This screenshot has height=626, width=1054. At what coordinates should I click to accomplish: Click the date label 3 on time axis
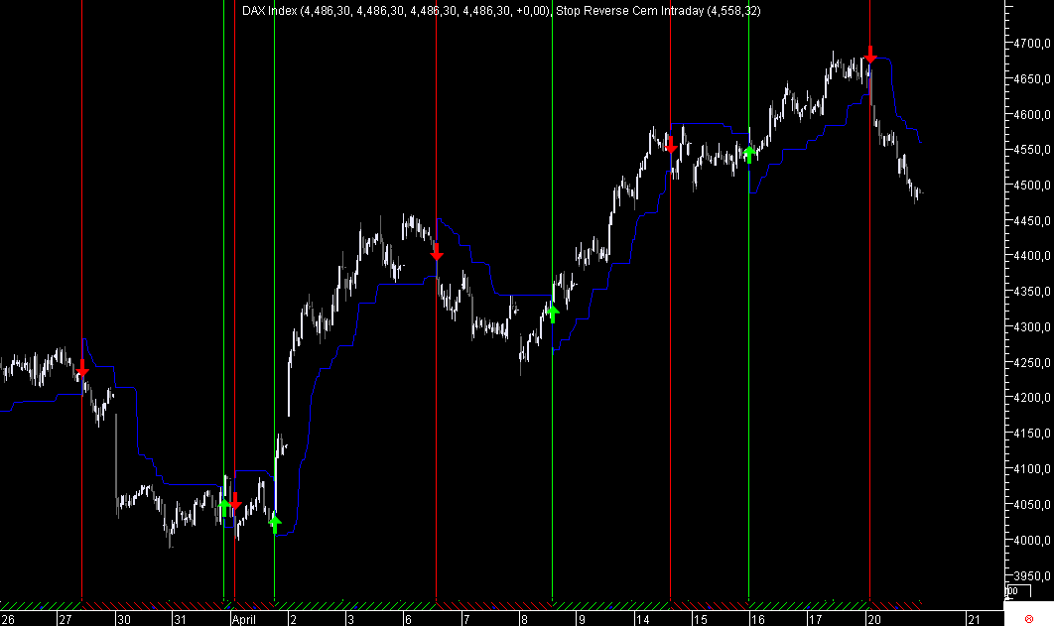351,619
